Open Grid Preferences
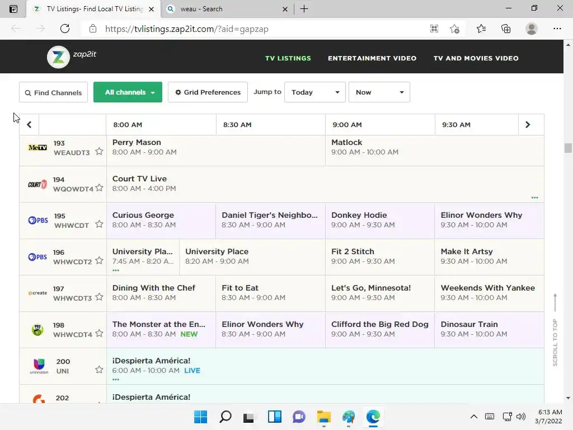 pyautogui.click(x=208, y=92)
